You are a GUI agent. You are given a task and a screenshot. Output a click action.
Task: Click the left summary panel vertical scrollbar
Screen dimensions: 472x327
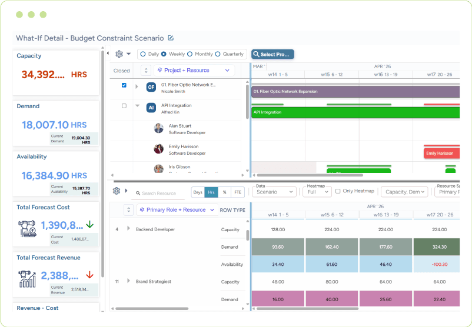pyautogui.click(x=102, y=164)
